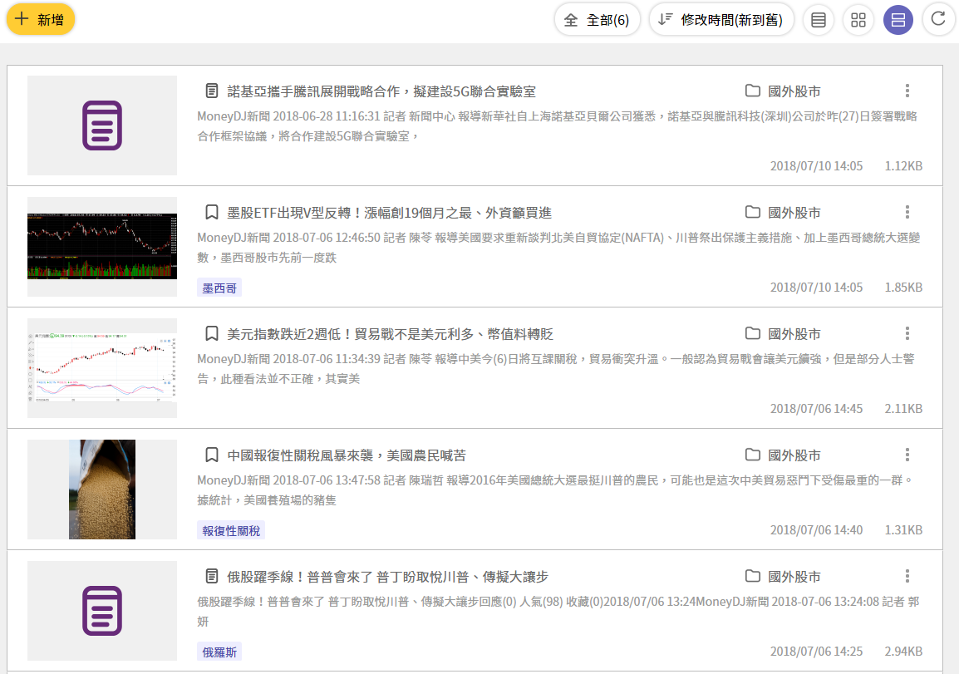Click file size 2.94KB

903,651
